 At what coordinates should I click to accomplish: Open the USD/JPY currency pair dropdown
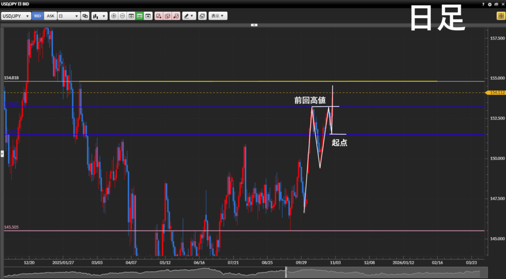[16, 16]
